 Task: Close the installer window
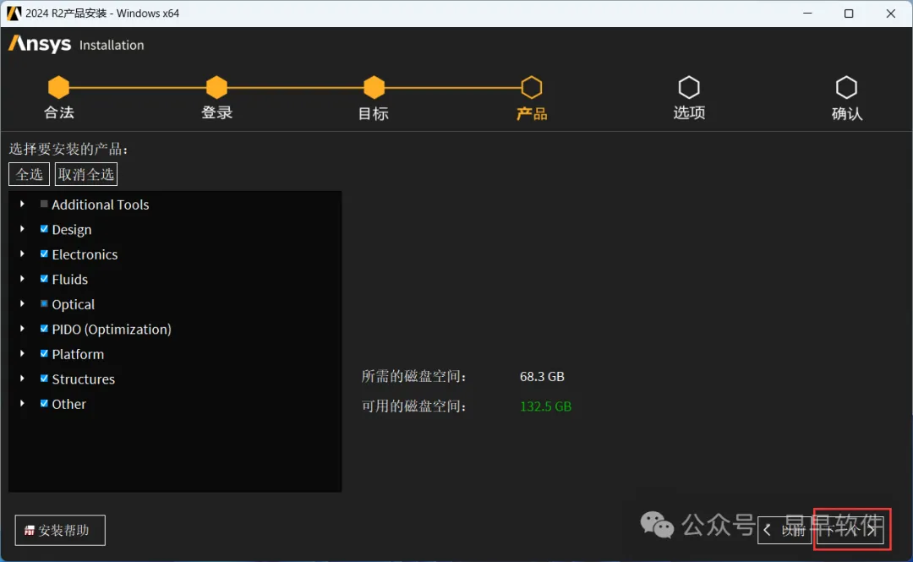coord(890,13)
